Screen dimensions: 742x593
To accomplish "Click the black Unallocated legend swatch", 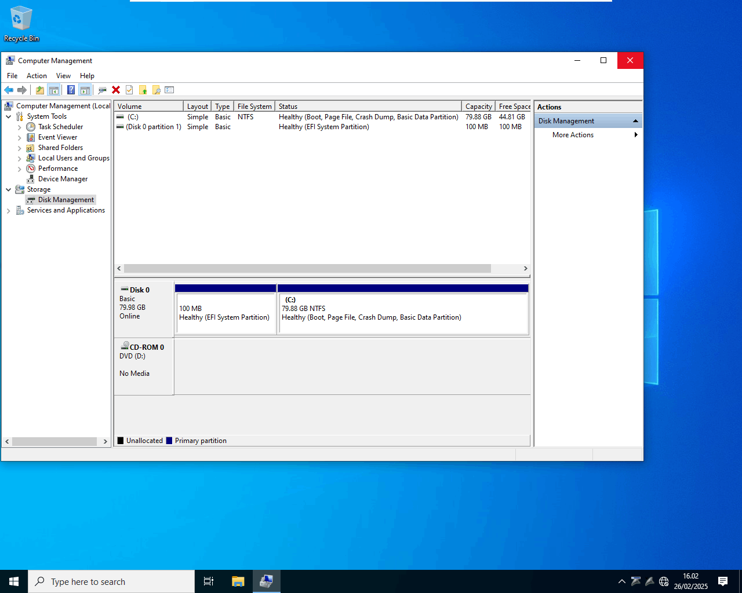I will [x=121, y=441].
